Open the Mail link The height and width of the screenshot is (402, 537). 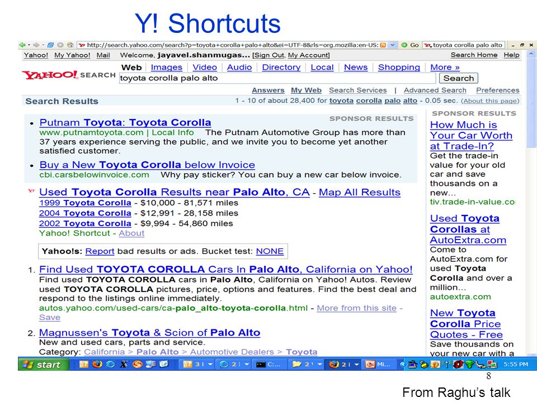(x=103, y=55)
